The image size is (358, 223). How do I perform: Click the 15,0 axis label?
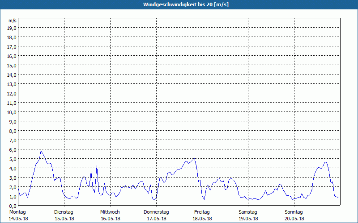point(12,66)
